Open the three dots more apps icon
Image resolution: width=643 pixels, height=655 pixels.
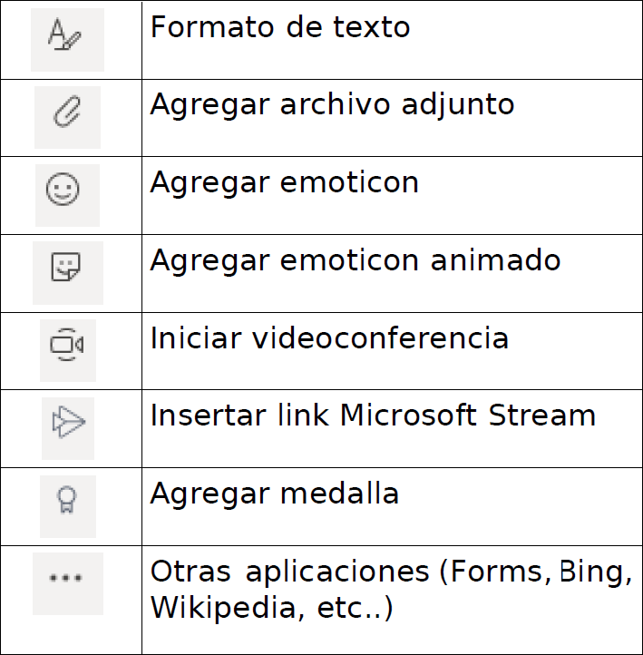tap(68, 583)
